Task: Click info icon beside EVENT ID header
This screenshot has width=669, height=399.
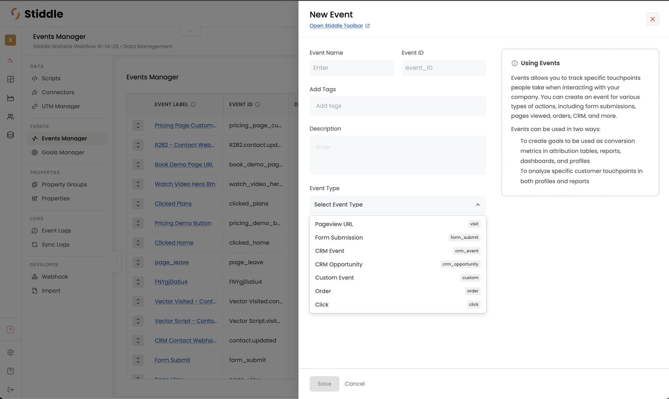Action: (x=258, y=105)
